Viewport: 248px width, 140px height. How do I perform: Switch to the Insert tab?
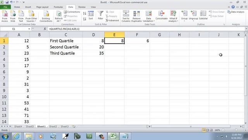tap(28, 7)
